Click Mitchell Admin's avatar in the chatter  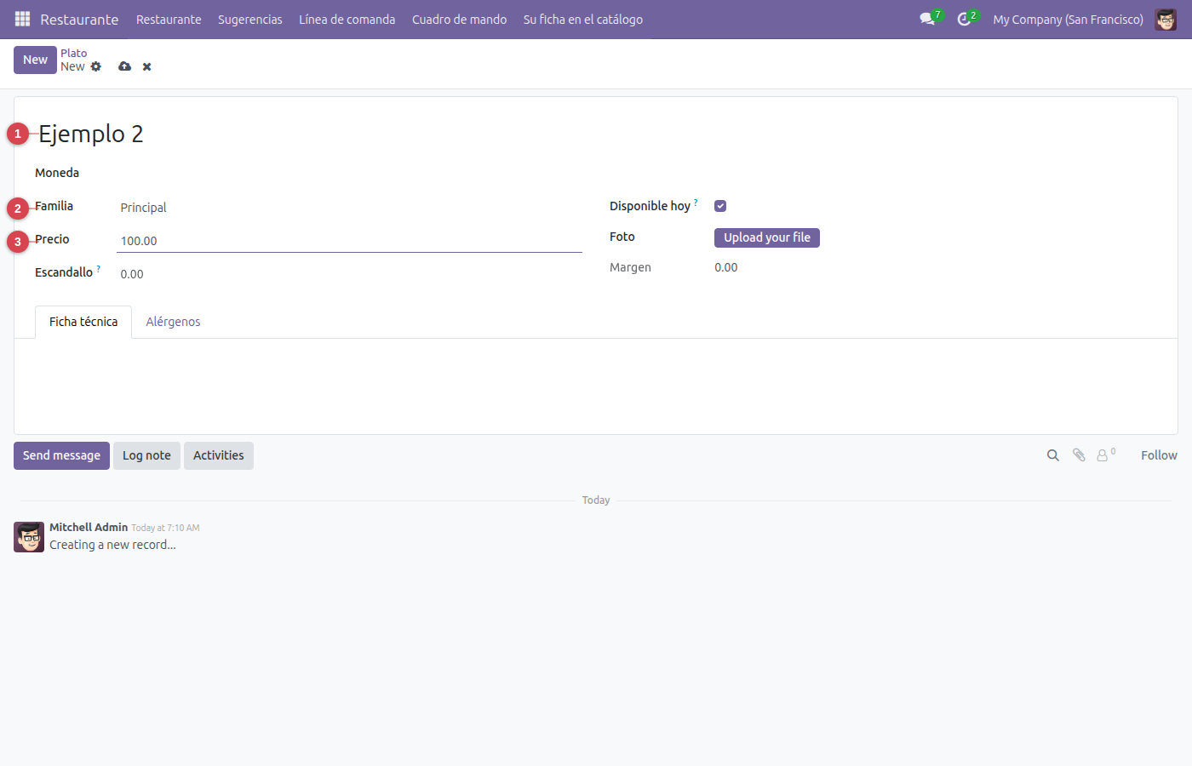point(29,537)
